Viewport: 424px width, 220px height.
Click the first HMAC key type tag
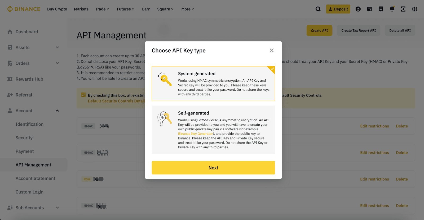coord(89,126)
